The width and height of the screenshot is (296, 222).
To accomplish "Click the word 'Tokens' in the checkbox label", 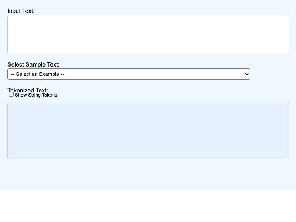I will 49,95.
